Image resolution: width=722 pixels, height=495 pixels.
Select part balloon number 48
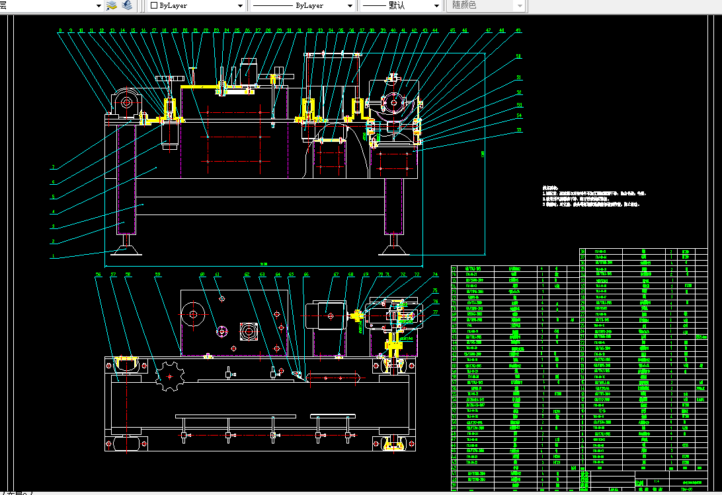coord(501,31)
